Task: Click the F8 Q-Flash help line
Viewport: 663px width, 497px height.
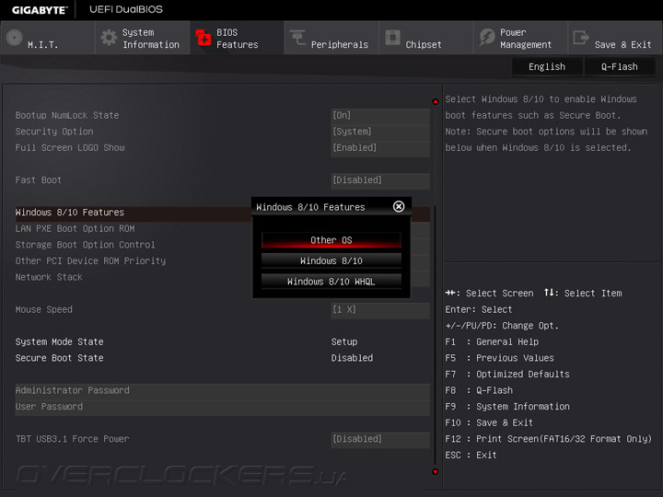Action: point(479,390)
